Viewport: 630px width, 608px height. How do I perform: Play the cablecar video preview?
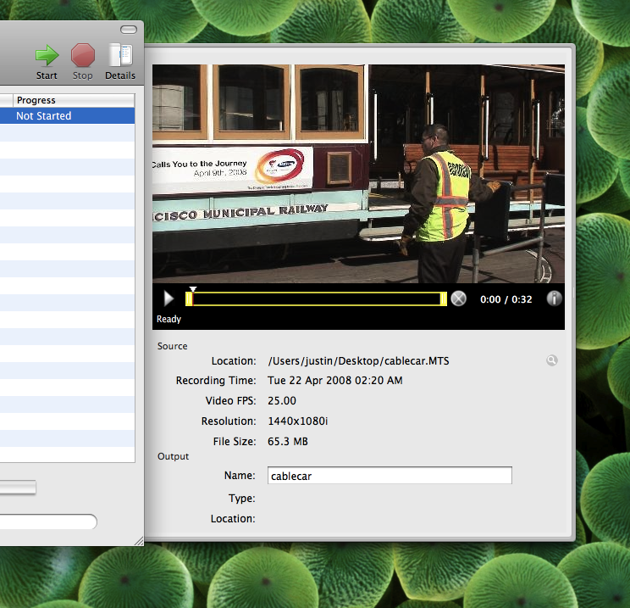click(169, 298)
